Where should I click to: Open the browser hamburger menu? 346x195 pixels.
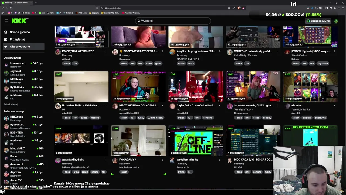343,8
